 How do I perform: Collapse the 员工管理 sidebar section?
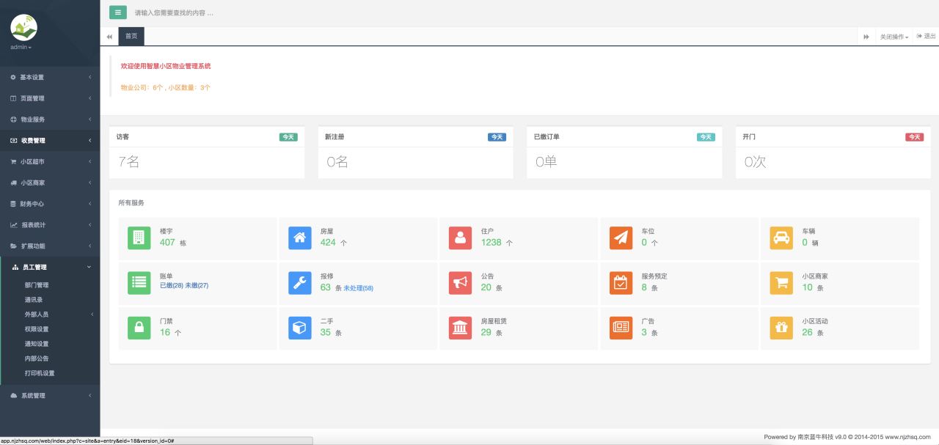click(x=50, y=268)
